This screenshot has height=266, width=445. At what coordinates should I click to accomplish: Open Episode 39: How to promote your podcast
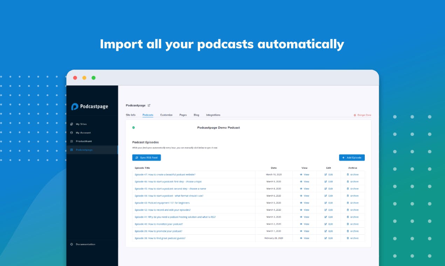[x=158, y=231]
